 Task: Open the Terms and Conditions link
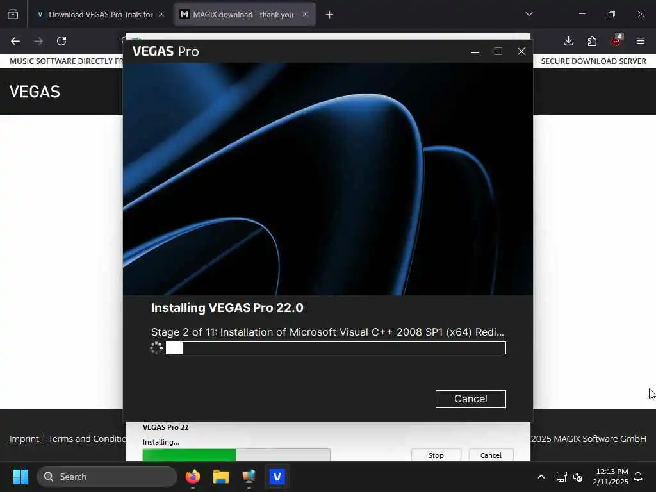point(87,439)
